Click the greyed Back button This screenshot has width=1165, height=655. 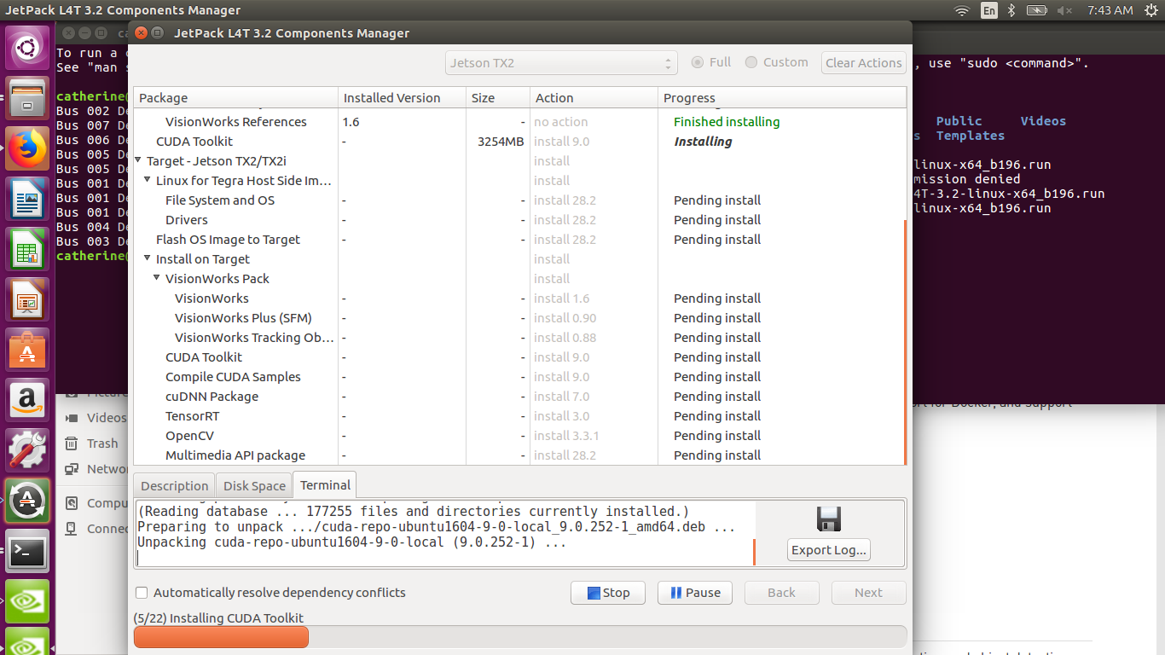781,593
